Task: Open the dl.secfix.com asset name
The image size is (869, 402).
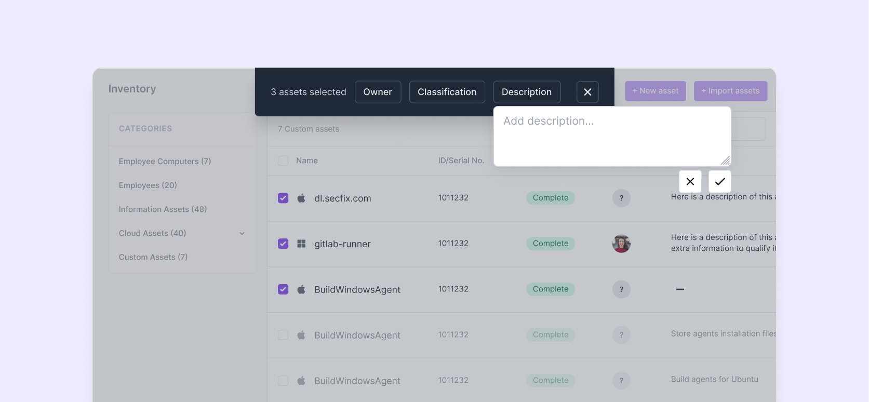Action: pyautogui.click(x=343, y=198)
